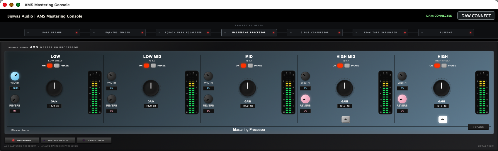The image size is (498, 151).
Task: Click the MID band REVERB knob
Action: point(208,99)
